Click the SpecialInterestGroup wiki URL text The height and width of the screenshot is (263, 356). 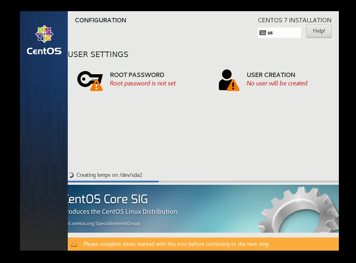(x=104, y=223)
